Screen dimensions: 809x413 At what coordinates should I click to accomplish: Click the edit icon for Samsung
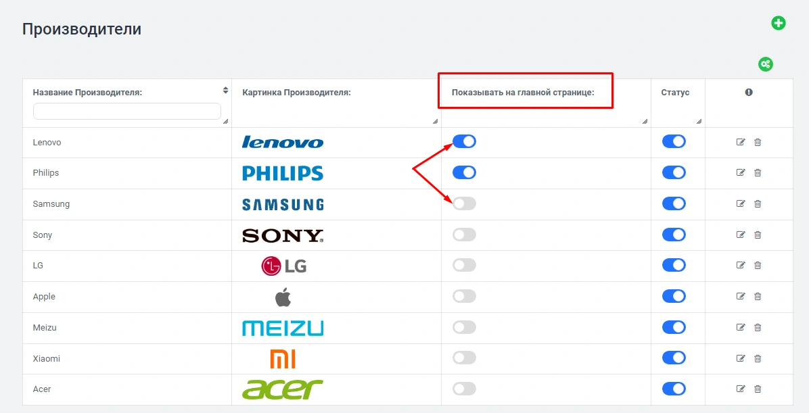click(x=741, y=203)
